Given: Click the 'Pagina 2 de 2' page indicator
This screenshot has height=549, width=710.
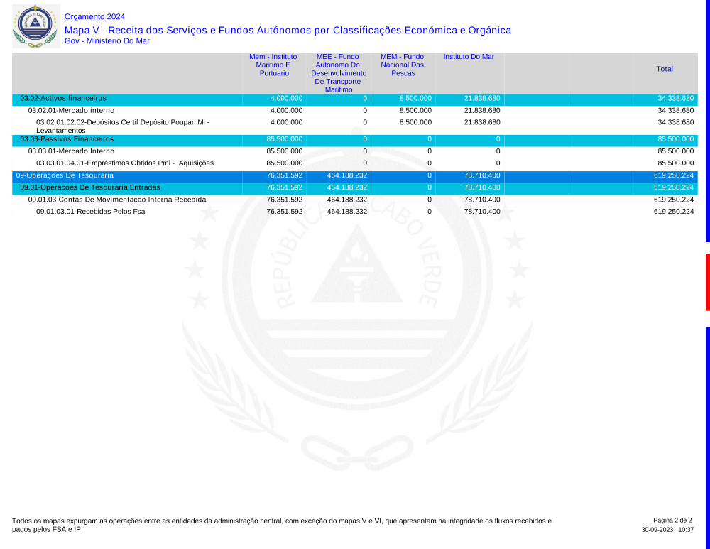Looking at the screenshot, I should click(672, 521).
